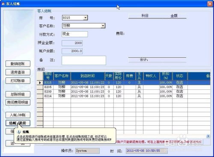The width and height of the screenshot is (214, 157).
Task: Click the 金额 column header
Action: [x=174, y=16]
